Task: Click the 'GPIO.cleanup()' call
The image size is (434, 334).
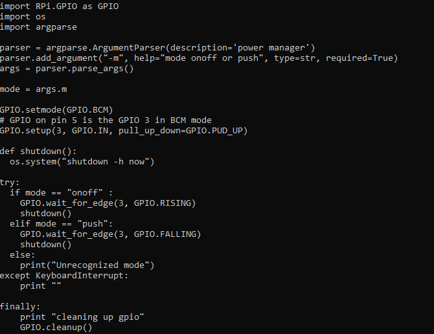Action: coord(56,327)
